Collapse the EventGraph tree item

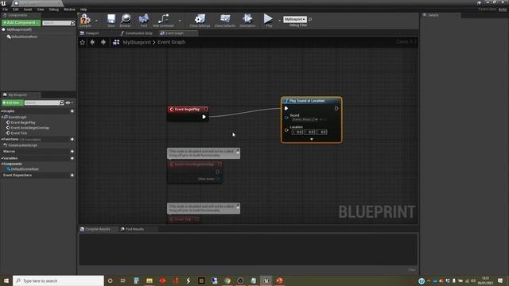point(2,117)
